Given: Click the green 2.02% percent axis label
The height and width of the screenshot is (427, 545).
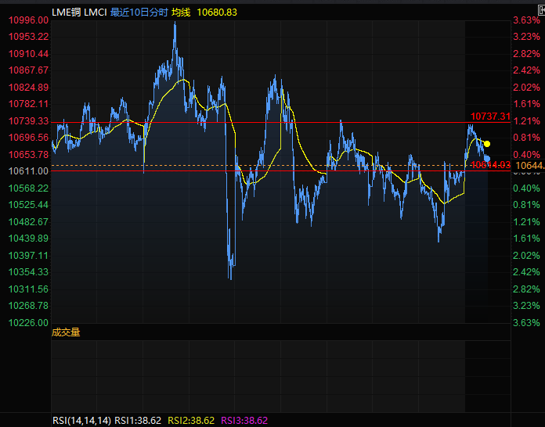Looking at the screenshot, I should click(526, 256).
